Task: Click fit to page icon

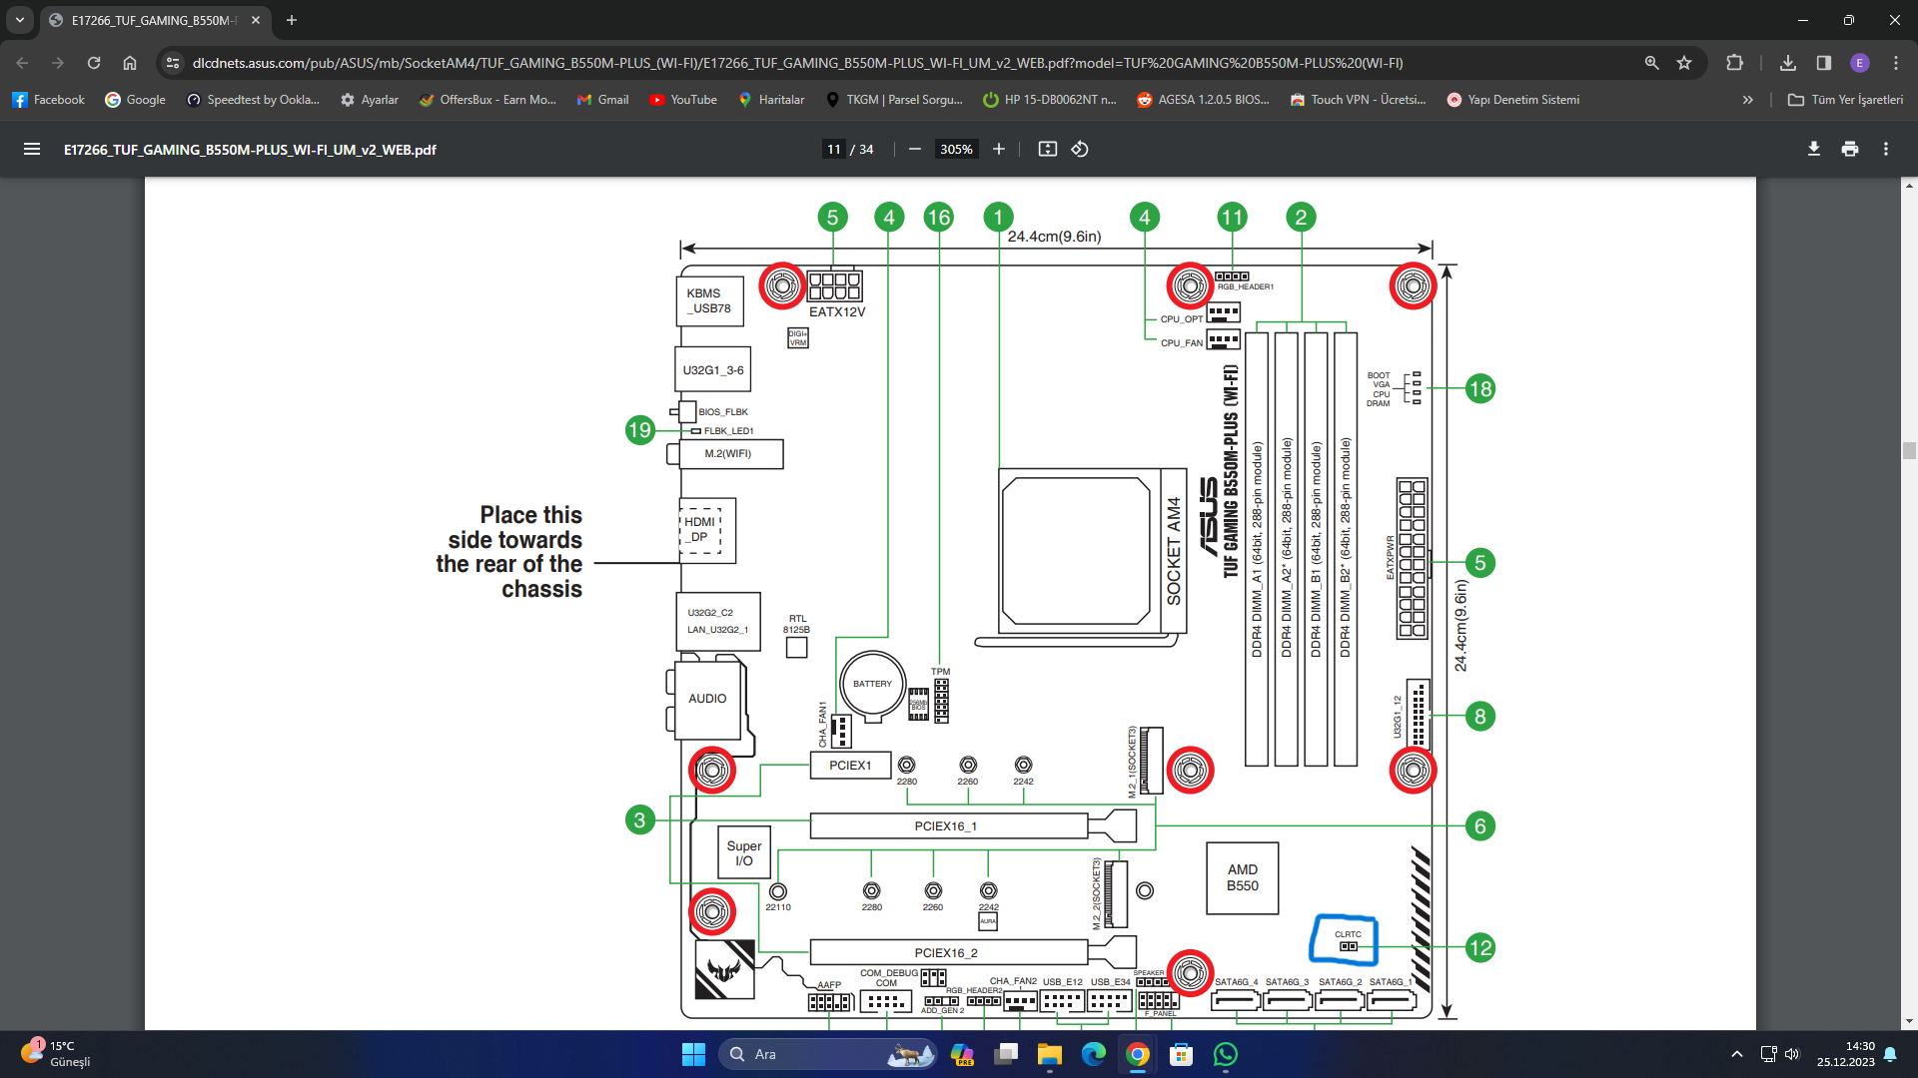Action: pyautogui.click(x=1047, y=149)
